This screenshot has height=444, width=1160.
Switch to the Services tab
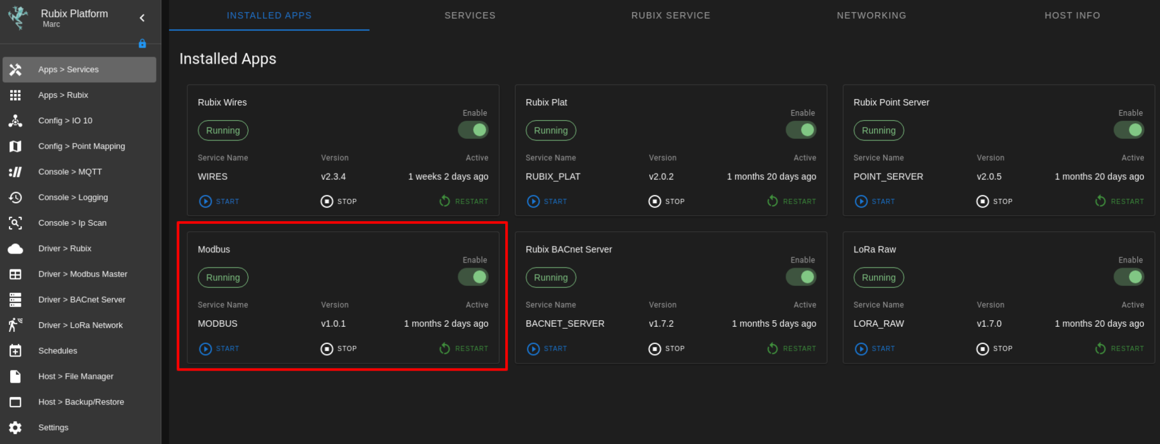(x=470, y=15)
